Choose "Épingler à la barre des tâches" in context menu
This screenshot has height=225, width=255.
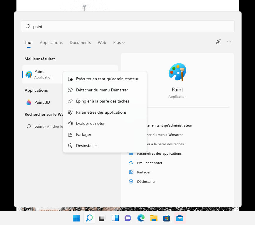(x=102, y=101)
